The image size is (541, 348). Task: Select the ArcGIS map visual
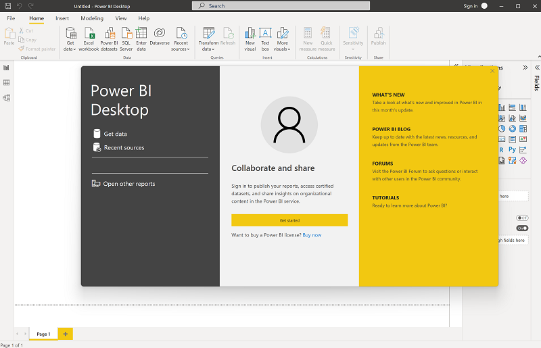[513, 160]
